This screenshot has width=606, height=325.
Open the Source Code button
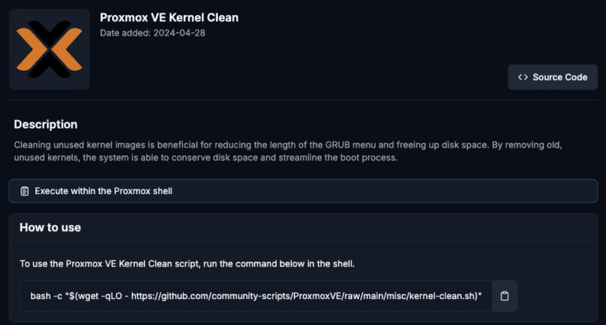[x=552, y=77]
